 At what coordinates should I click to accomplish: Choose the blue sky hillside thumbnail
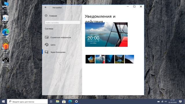[x=129, y=59]
